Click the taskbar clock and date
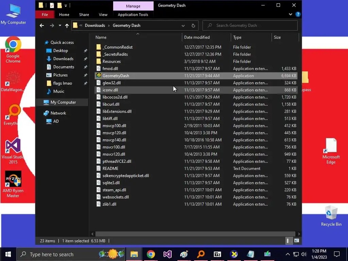Viewport: 348px width, 261px height. click(x=319, y=254)
